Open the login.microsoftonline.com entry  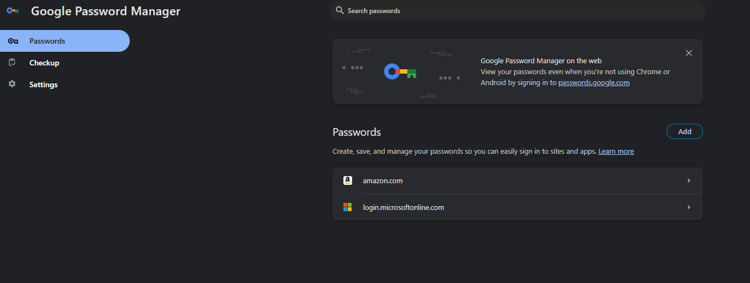click(x=518, y=207)
